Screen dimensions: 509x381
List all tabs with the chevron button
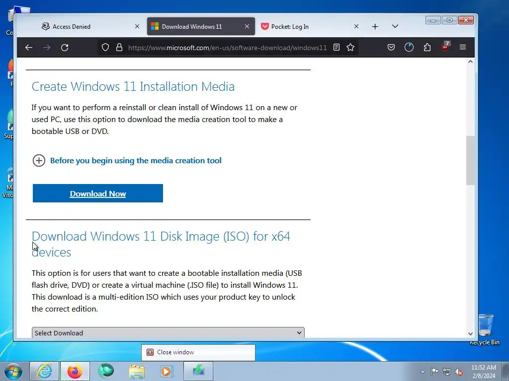(395, 26)
